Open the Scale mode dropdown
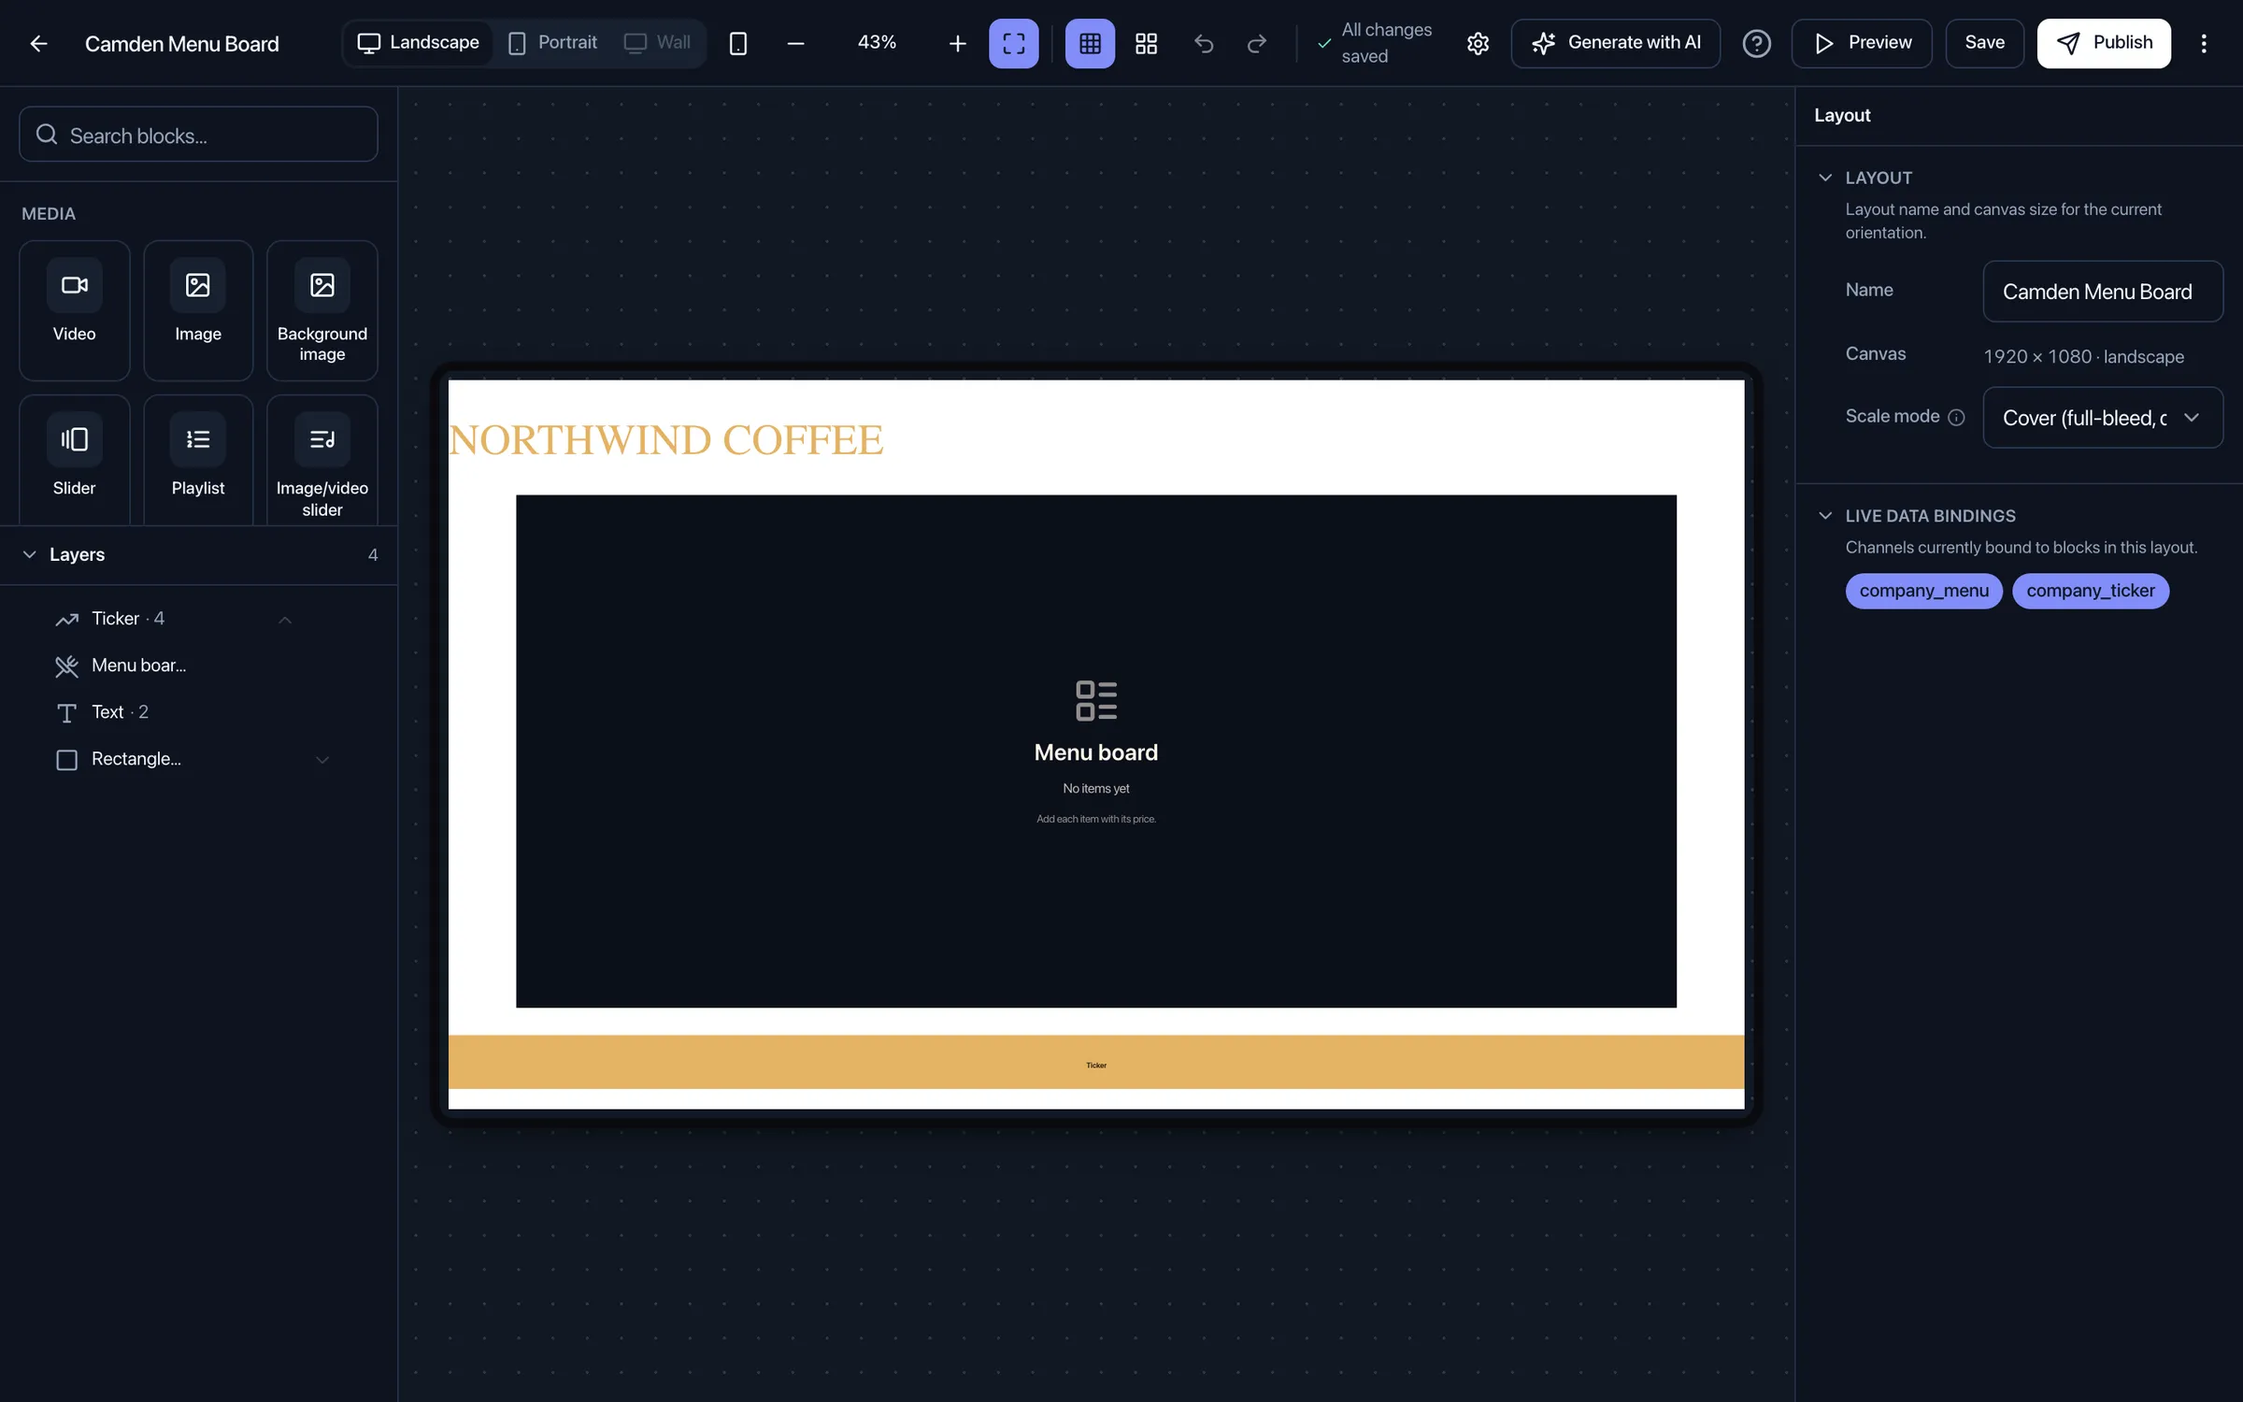 [x=2103, y=418]
